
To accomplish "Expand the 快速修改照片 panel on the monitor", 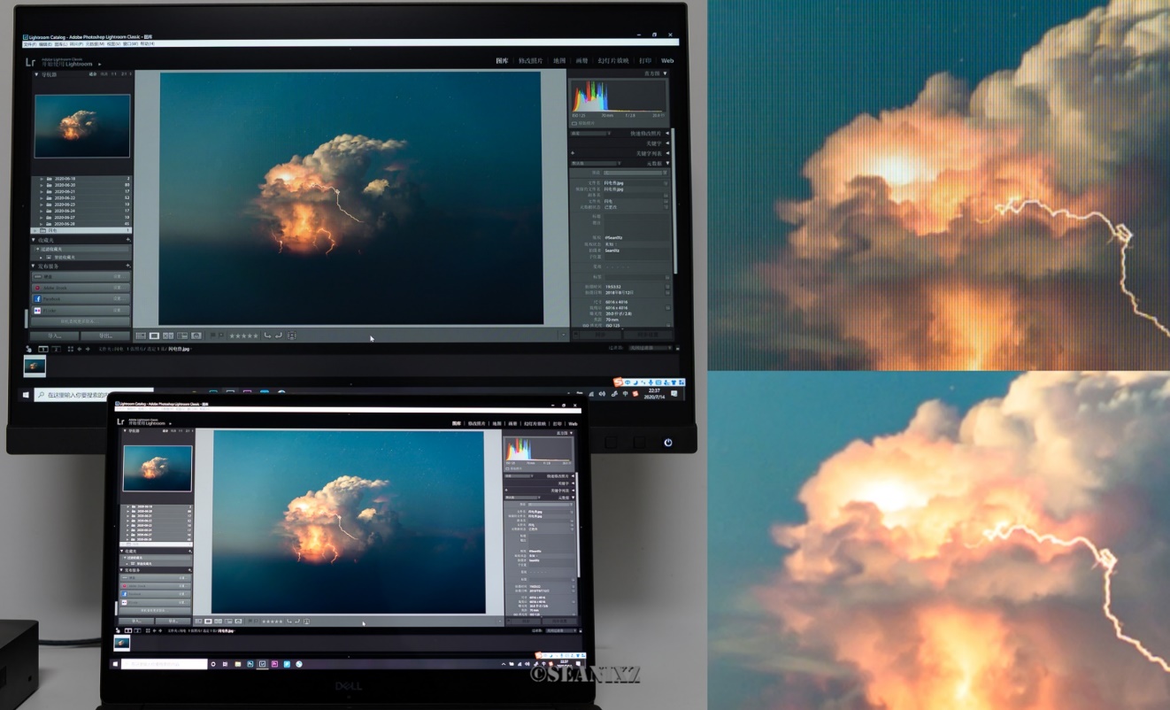I will coord(666,134).
